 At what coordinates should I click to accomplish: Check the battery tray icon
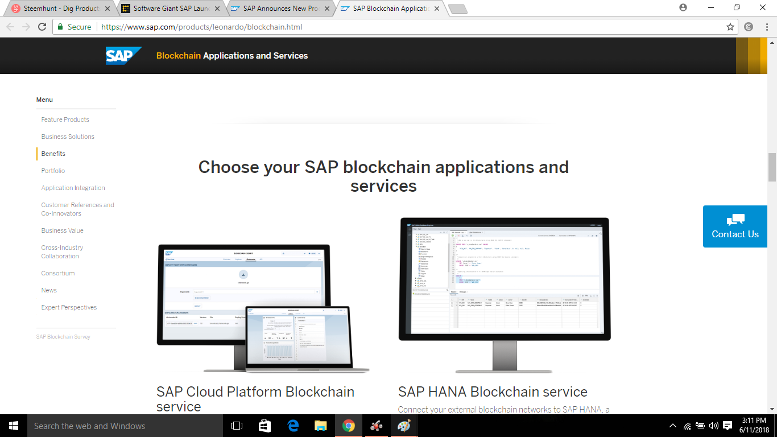click(700, 426)
